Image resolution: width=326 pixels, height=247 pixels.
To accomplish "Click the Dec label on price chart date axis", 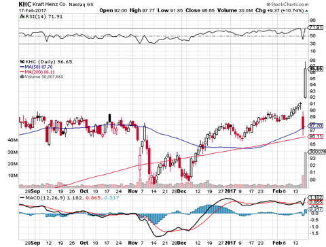I will pyautogui.click(x=182, y=191).
